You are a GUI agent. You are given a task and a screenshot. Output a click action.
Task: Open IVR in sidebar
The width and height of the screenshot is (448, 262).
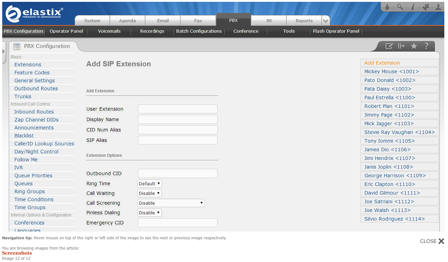click(19, 167)
